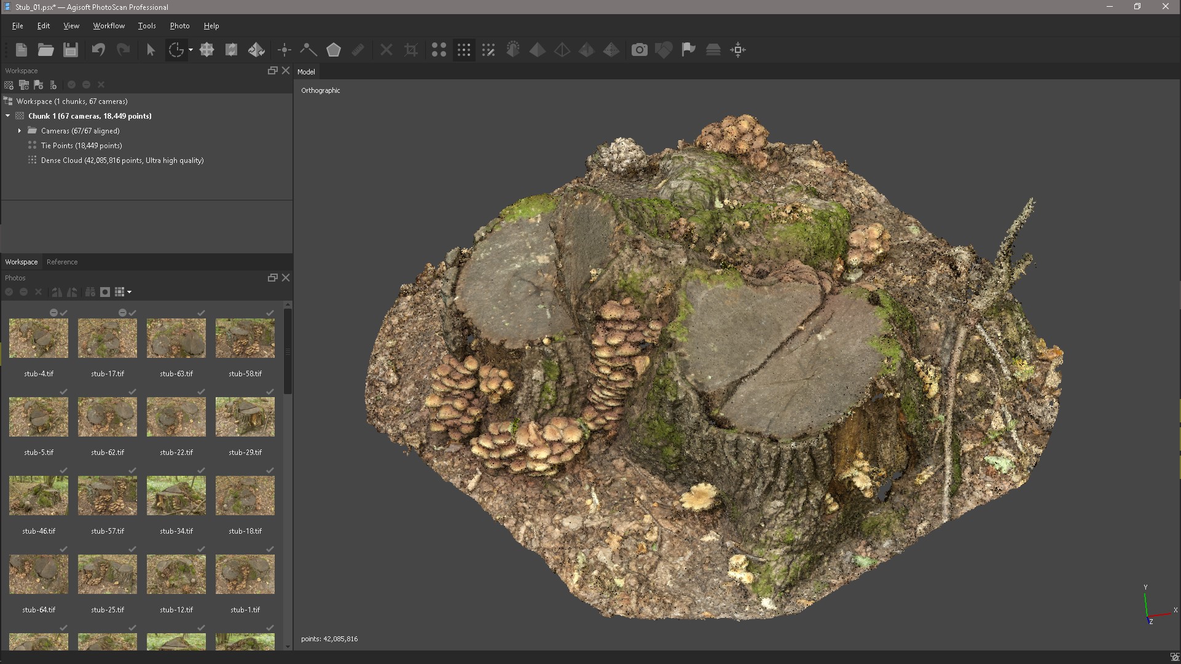Screen dimensions: 1181x664
Task: Expand the Cameras (67/67 aligned) folder
Action: (20, 131)
